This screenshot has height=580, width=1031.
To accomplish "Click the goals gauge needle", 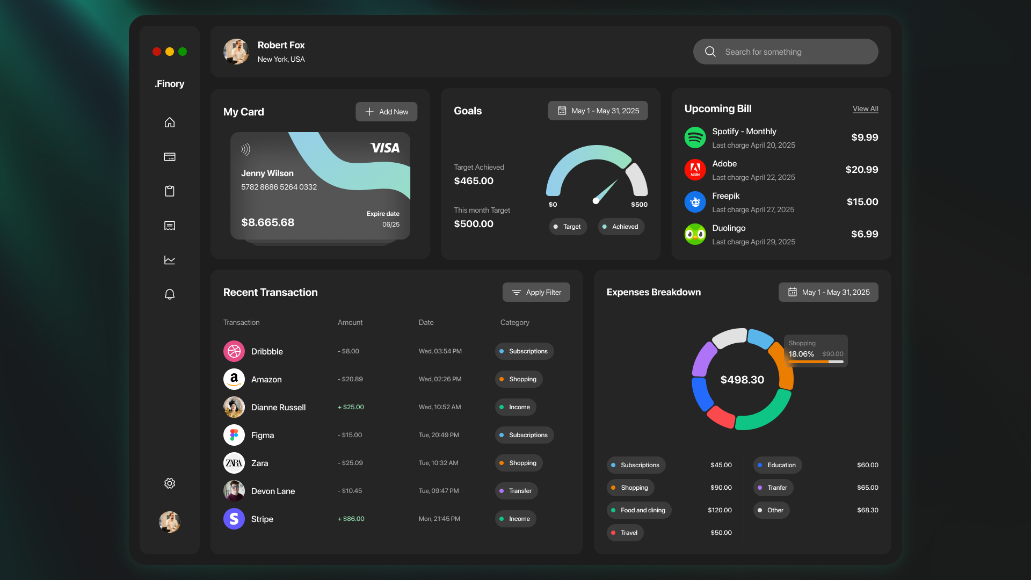I will click(606, 191).
